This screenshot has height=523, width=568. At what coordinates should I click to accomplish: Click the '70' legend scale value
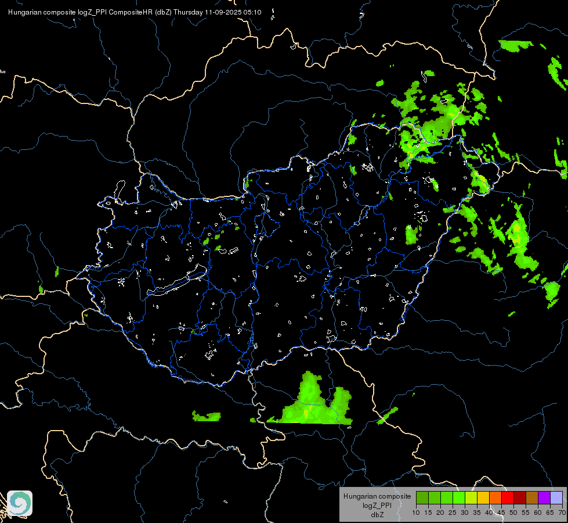[x=562, y=513]
